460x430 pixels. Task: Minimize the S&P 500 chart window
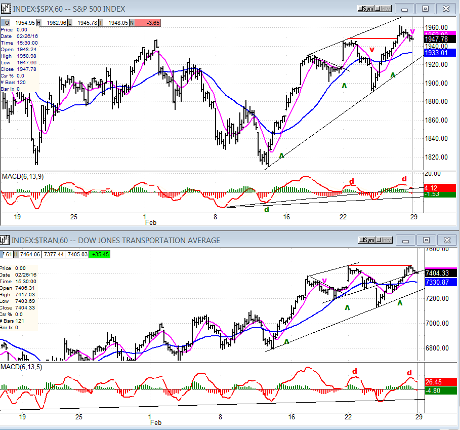tap(404, 9)
